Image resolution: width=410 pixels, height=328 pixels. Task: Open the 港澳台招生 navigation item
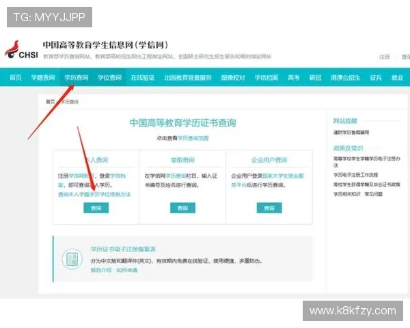[x=345, y=77]
